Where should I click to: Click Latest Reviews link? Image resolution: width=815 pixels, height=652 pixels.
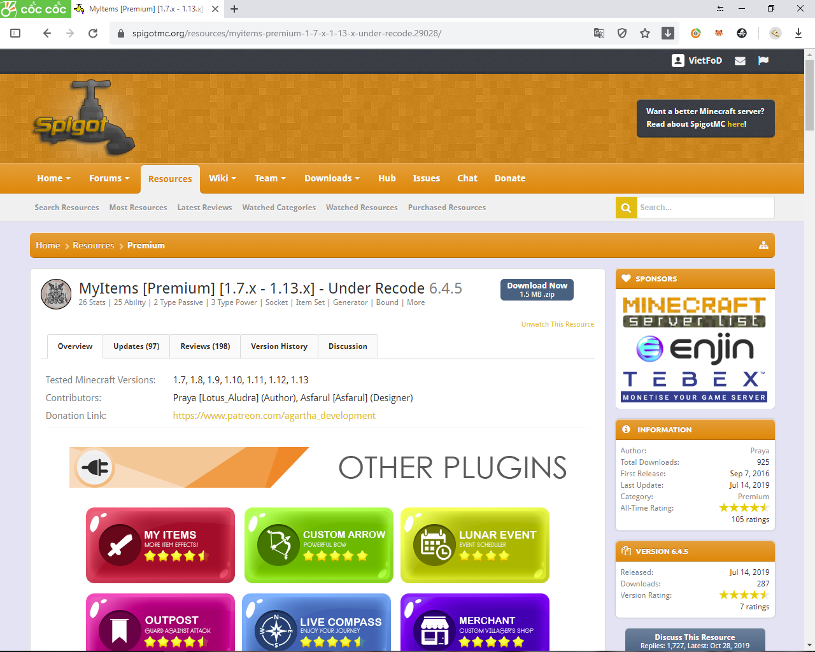point(204,208)
